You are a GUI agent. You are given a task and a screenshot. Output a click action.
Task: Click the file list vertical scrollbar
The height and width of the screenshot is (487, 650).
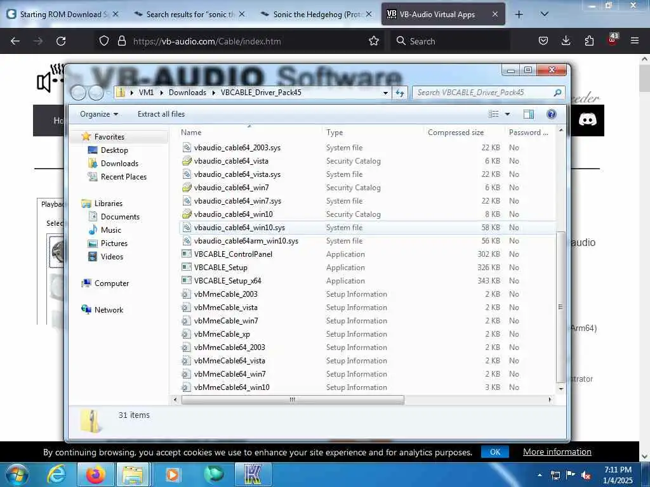pos(560,306)
